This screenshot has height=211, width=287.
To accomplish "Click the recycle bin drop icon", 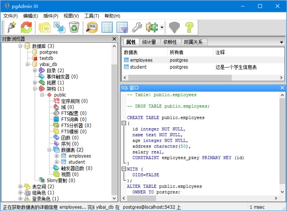I will point(74,28).
